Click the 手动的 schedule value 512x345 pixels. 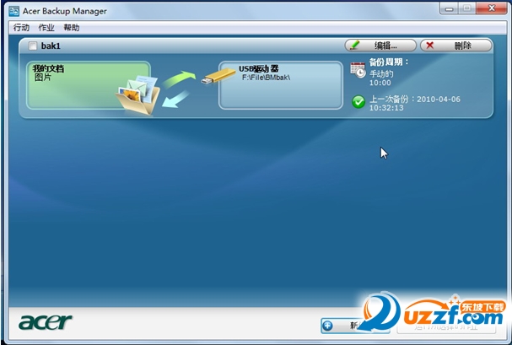[381, 73]
